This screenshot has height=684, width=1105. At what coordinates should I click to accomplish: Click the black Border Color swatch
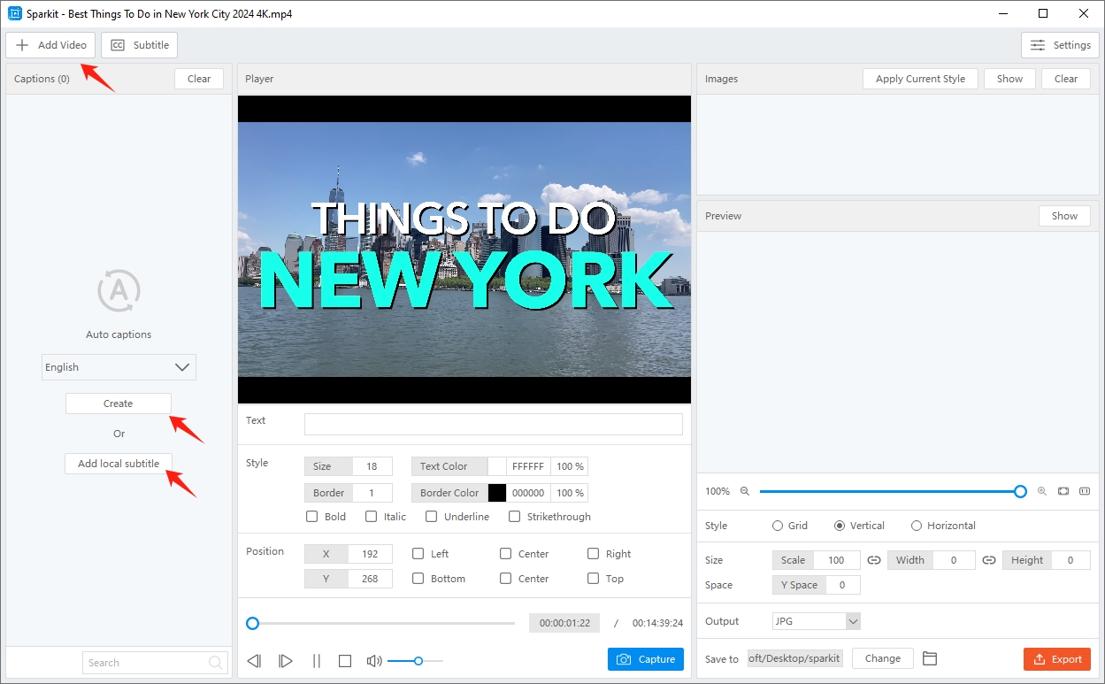click(497, 493)
